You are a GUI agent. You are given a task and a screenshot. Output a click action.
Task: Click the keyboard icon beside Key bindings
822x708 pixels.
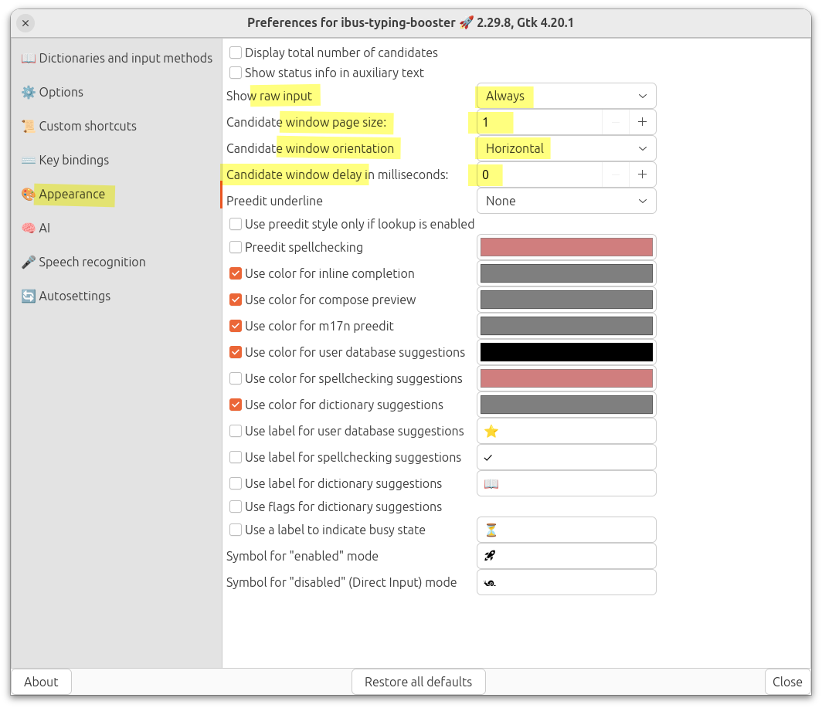29,161
